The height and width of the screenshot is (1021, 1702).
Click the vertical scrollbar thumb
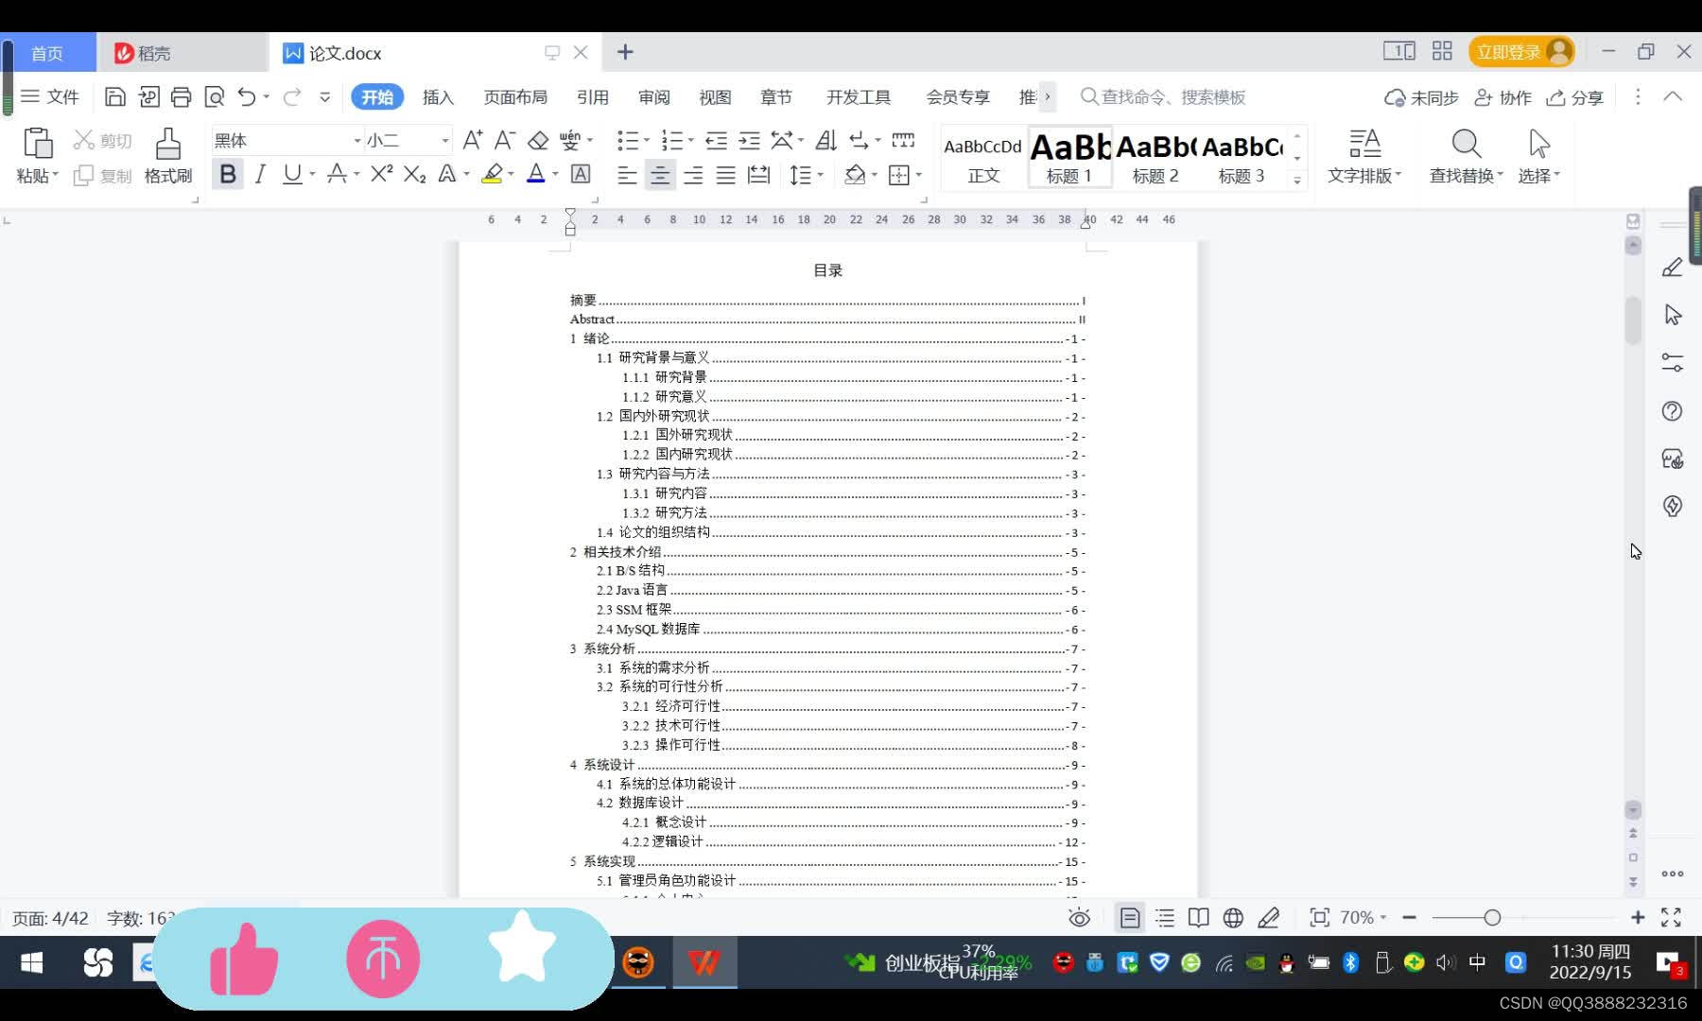coord(1633,321)
